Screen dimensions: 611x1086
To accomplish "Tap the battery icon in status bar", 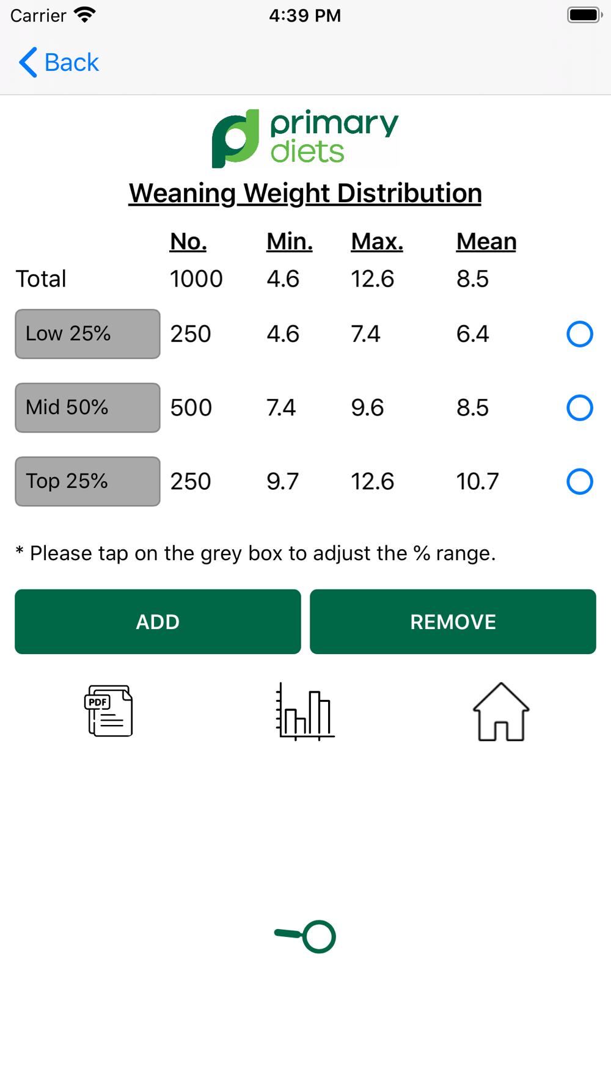I will 584,15.
